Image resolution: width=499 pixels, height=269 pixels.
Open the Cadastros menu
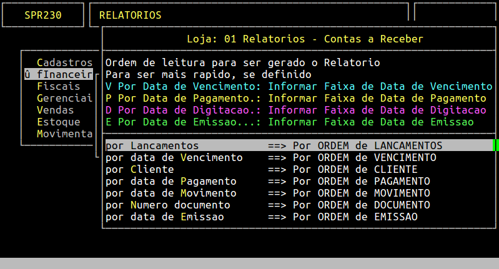coord(64,62)
